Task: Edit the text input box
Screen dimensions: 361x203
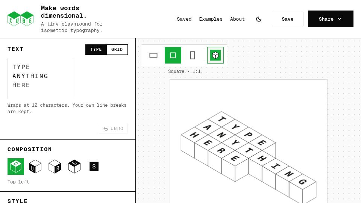Action: [x=40, y=79]
